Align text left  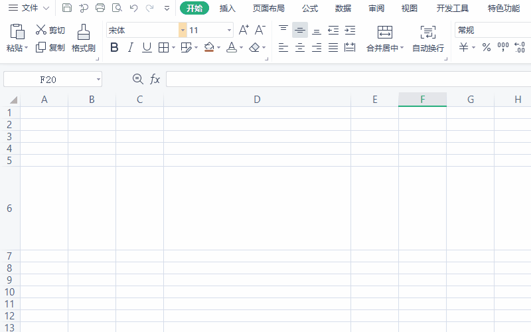point(283,47)
